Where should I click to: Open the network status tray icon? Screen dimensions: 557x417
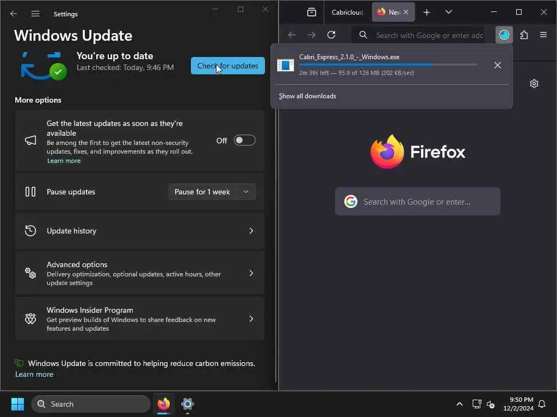click(x=476, y=404)
